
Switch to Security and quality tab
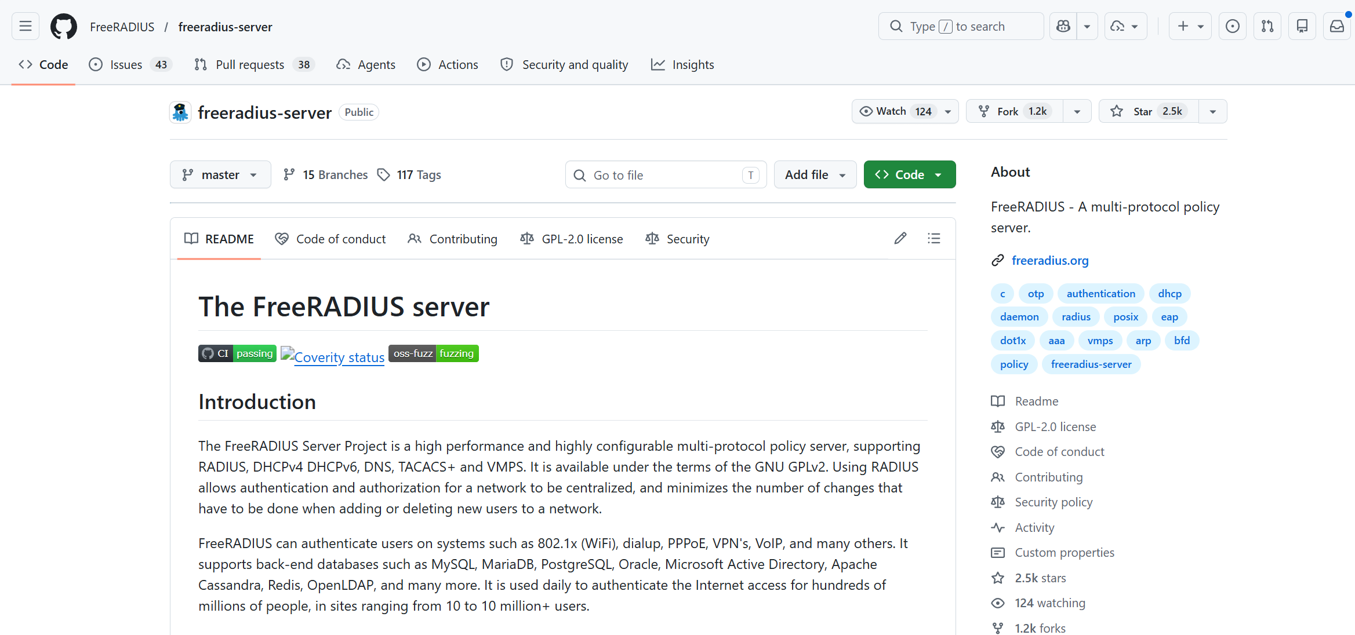click(564, 64)
